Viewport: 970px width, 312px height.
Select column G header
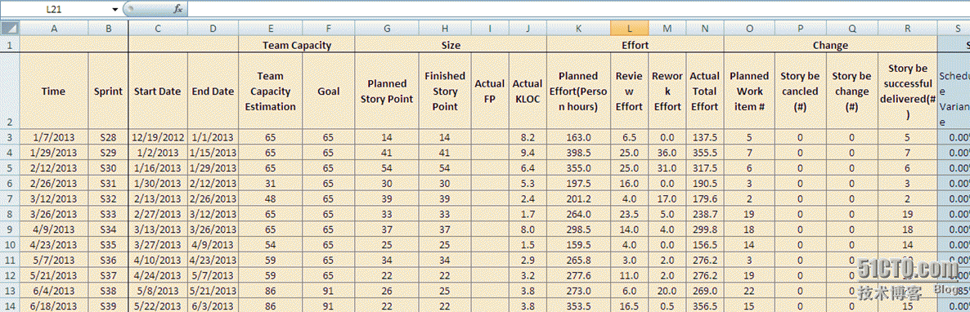point(387,29)
